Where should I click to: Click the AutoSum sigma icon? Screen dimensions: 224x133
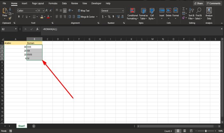(x=184, y=9)
